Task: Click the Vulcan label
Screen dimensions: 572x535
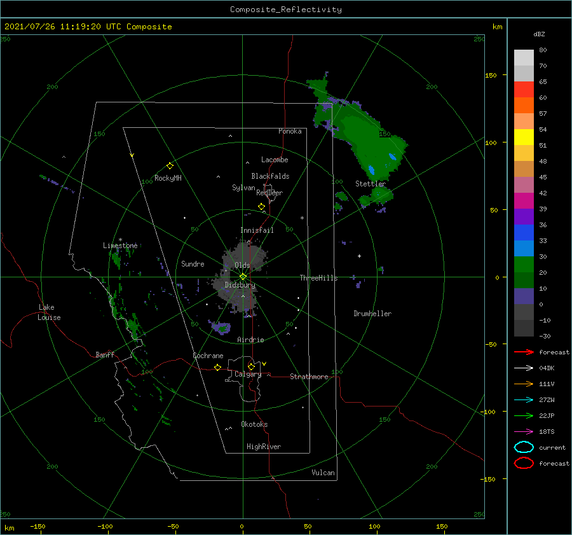Action: (x=323, y=473)
